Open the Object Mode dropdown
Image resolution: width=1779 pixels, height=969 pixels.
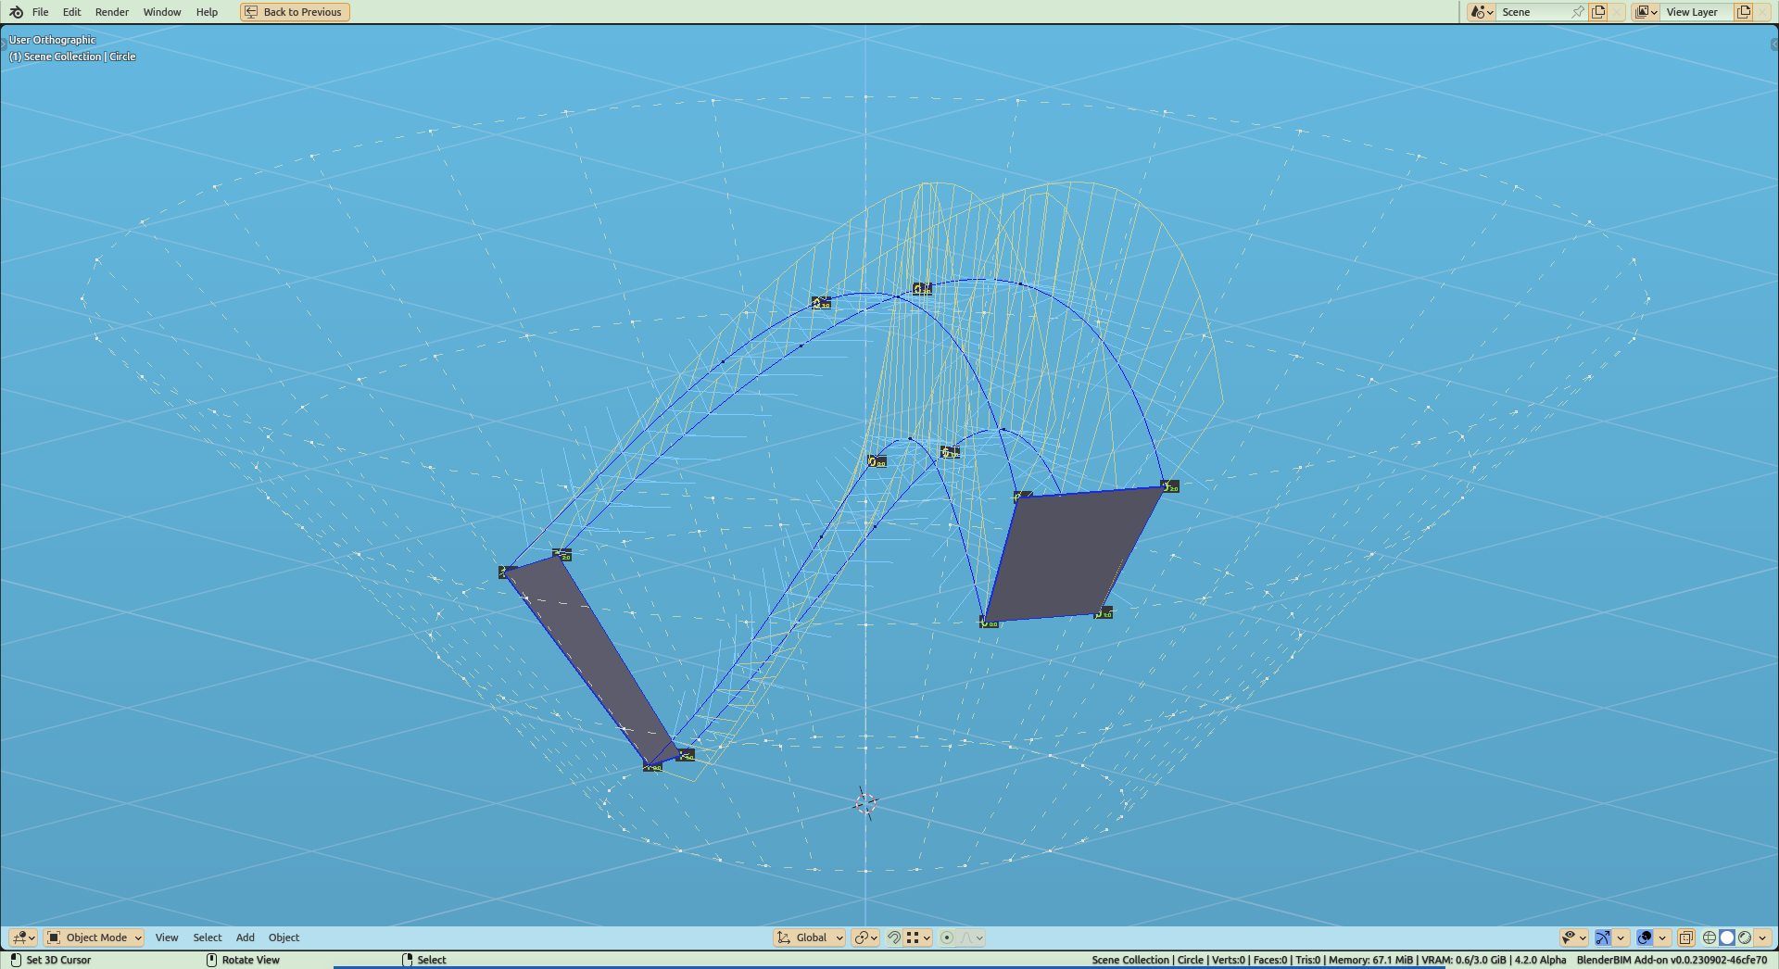[x=95, y=938]
